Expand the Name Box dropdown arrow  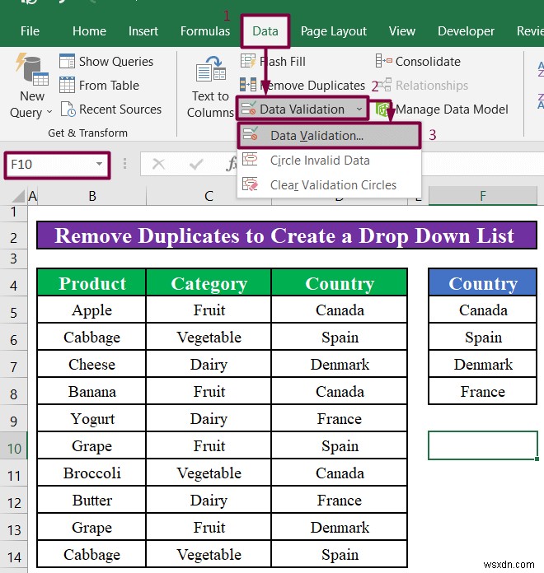tap(99, 164)
